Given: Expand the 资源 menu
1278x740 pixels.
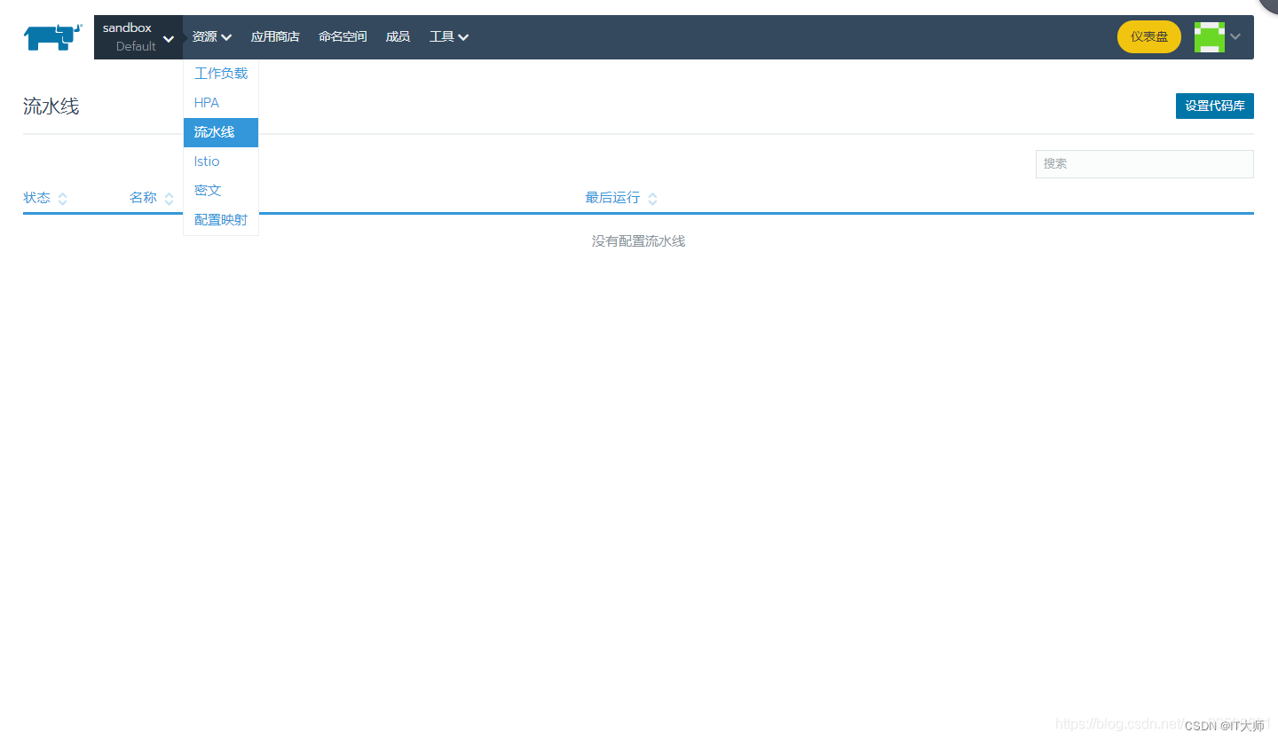Looking at the screenshot, I should 212,36.
